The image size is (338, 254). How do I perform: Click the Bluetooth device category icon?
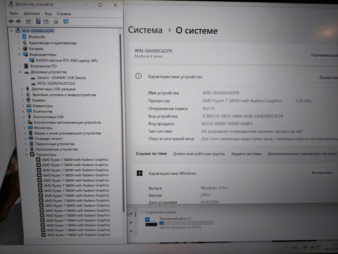click(24, 37)
